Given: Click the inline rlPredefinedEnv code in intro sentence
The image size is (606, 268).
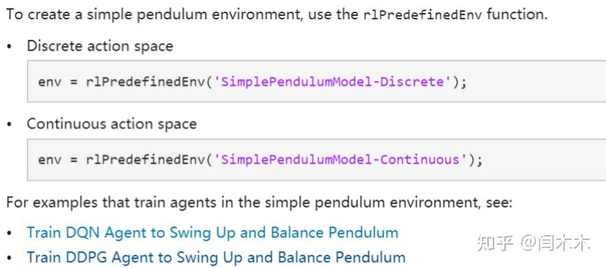Looking at the screenshot, I should (423, 16).
